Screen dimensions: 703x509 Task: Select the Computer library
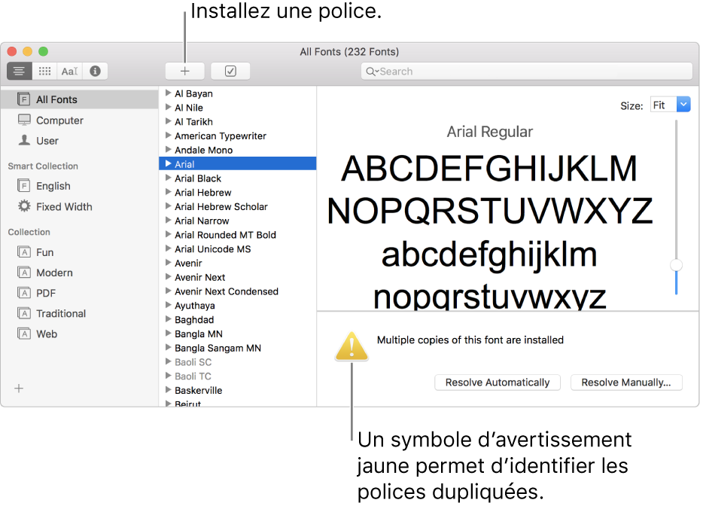pos(79,120)
